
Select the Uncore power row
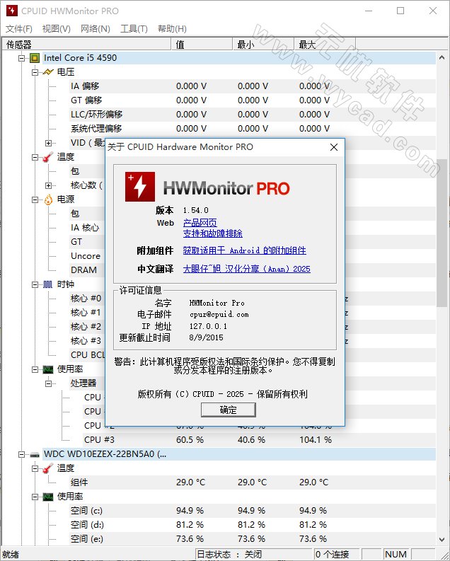(86, 256)
